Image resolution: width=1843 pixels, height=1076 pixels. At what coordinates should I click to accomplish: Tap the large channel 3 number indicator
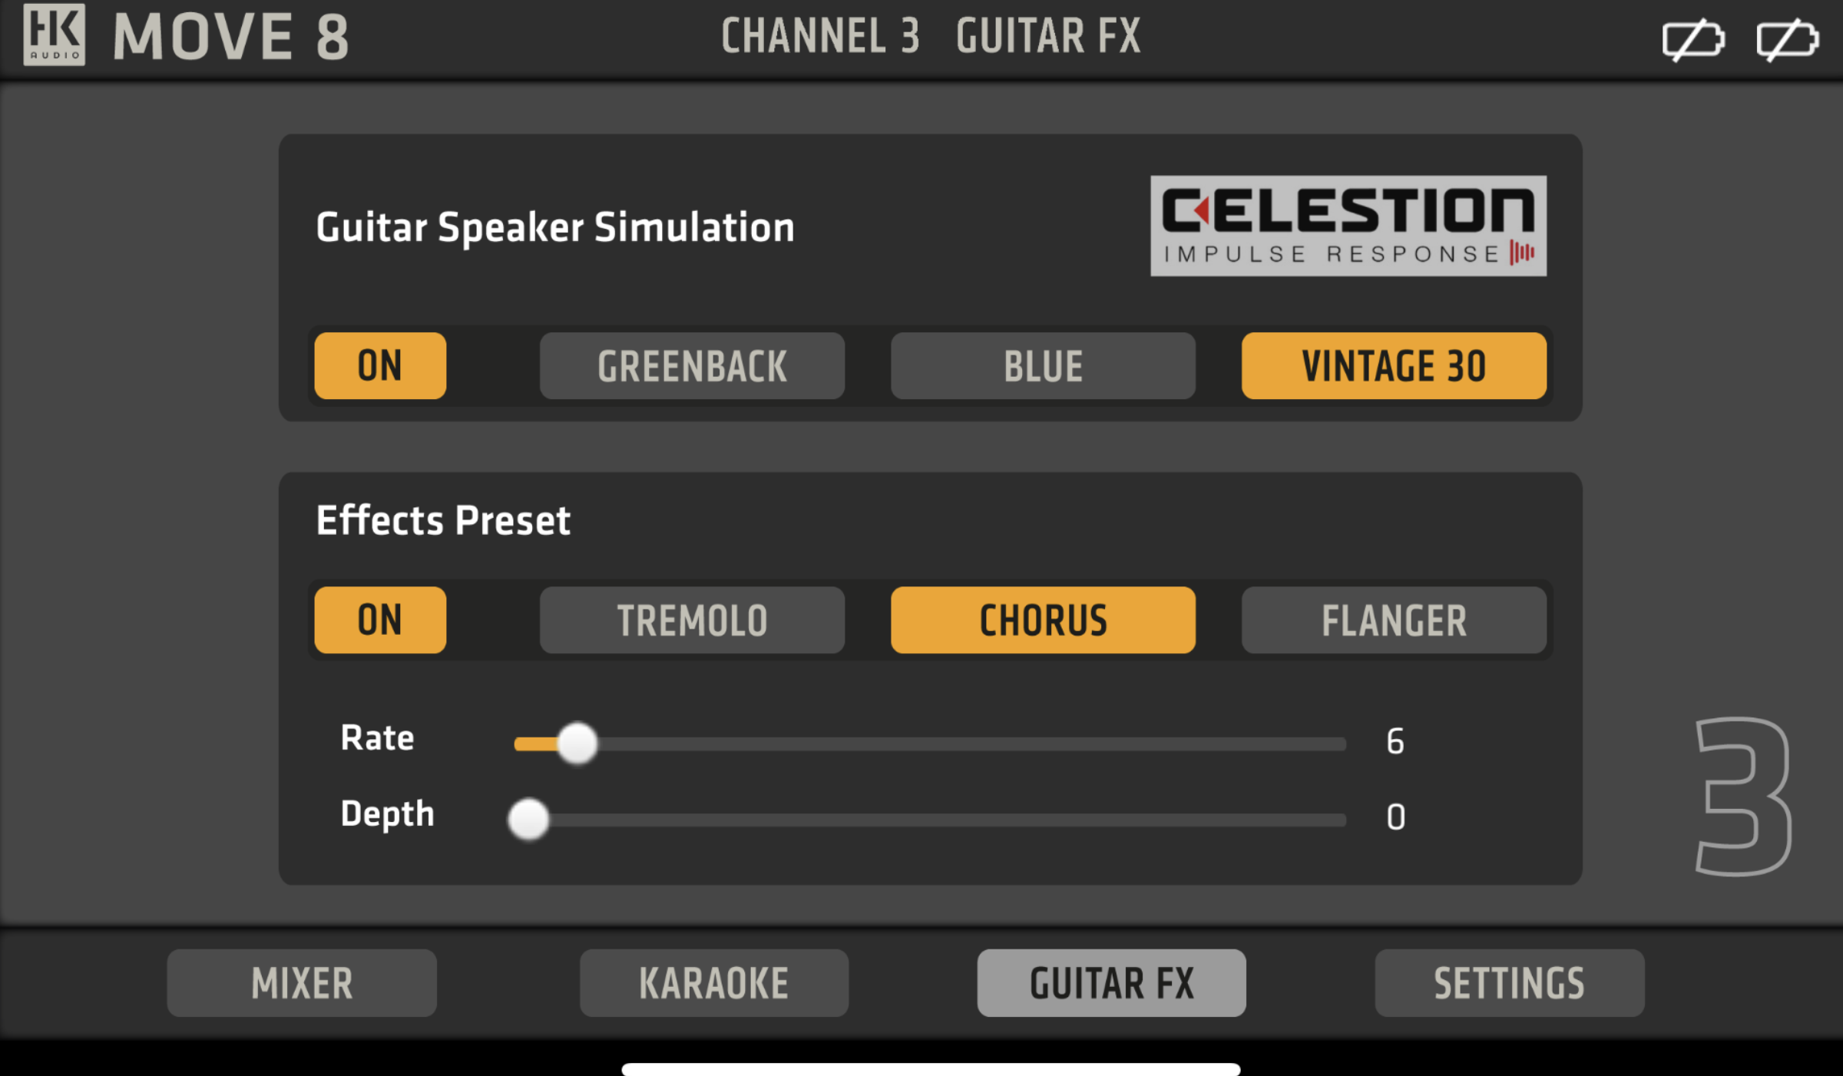pyautogui.click(x=1743, y=797)
